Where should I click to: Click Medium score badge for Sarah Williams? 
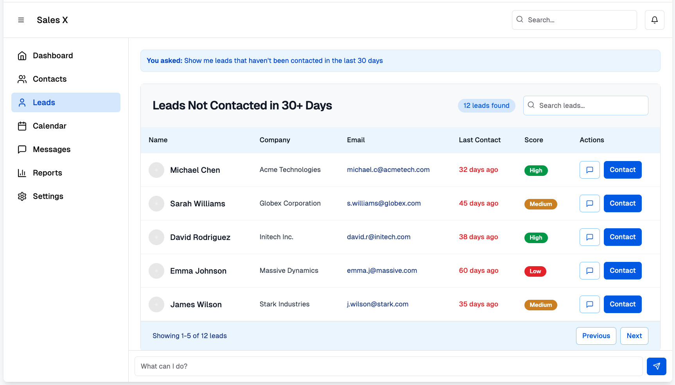point(540,204)
